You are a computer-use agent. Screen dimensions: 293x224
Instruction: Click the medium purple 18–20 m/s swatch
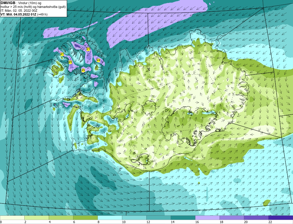click(232, 218)
